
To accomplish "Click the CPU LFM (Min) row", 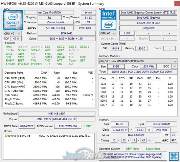I will coord(49,82).
